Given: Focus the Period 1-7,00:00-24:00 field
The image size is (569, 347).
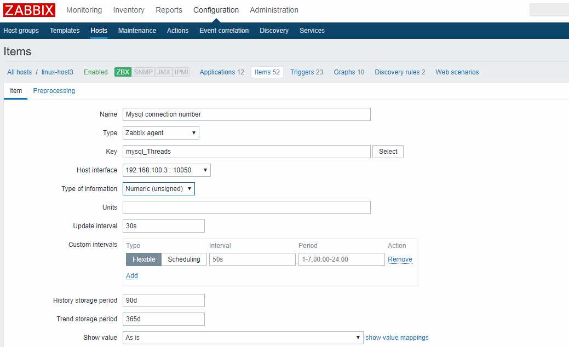Looking at the screenshot, I should pyautogui.click(x=342, y=259).
